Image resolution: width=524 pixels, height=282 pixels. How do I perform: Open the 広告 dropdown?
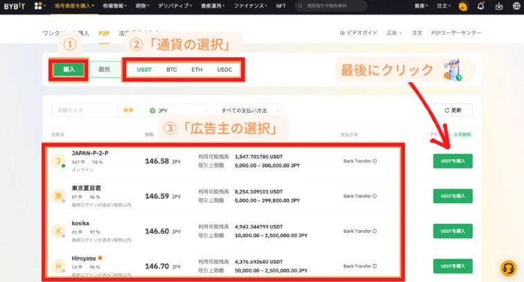pyautogui.click(x=394, y=33)
